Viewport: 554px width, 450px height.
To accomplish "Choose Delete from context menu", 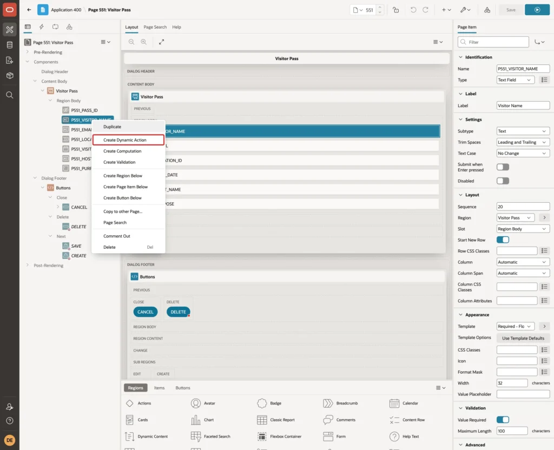I will (x=128, y=247).
